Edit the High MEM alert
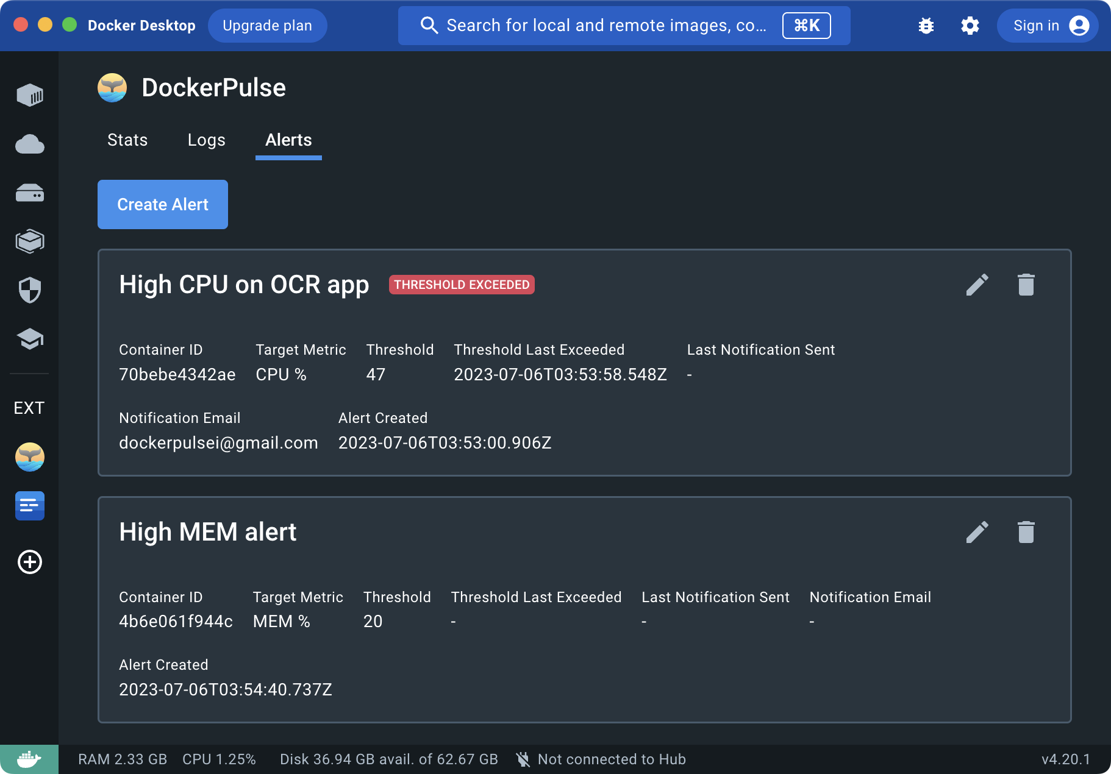Image resolution: width=1111 pixels, height=774 pixels. pyautogui.click(x=977, y=532)
